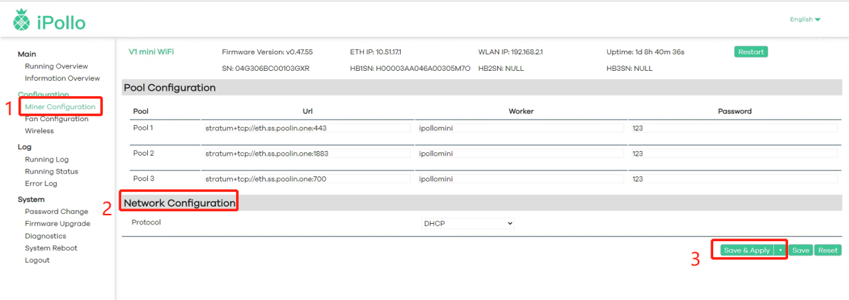Go to Information Overview page

click(62, 78)
